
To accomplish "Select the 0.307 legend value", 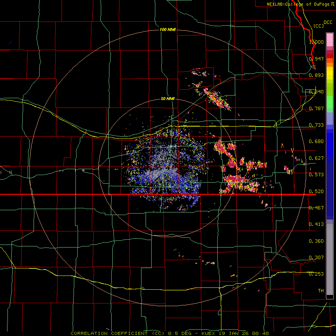I will [316, 258].
